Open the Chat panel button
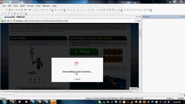 point(134,88)
